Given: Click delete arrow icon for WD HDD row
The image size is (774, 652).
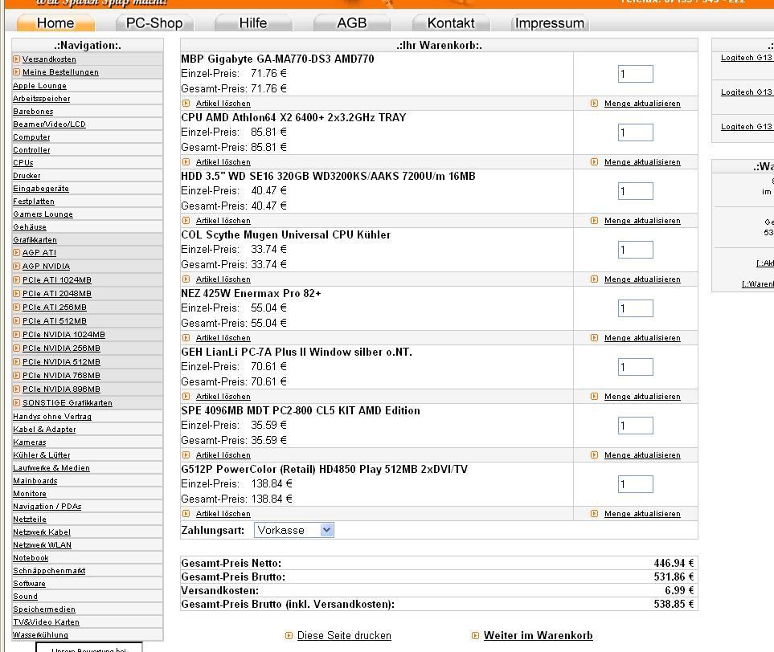Looking at the screenshot, I should 186,221.
